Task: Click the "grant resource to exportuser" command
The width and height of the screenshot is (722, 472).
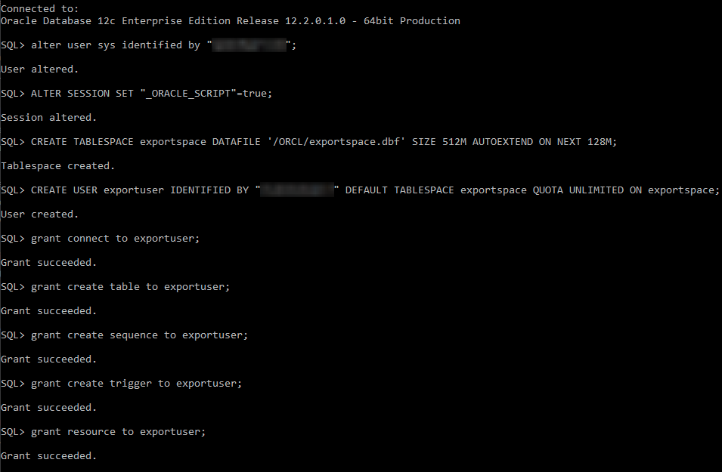Action: pos(119,431)
